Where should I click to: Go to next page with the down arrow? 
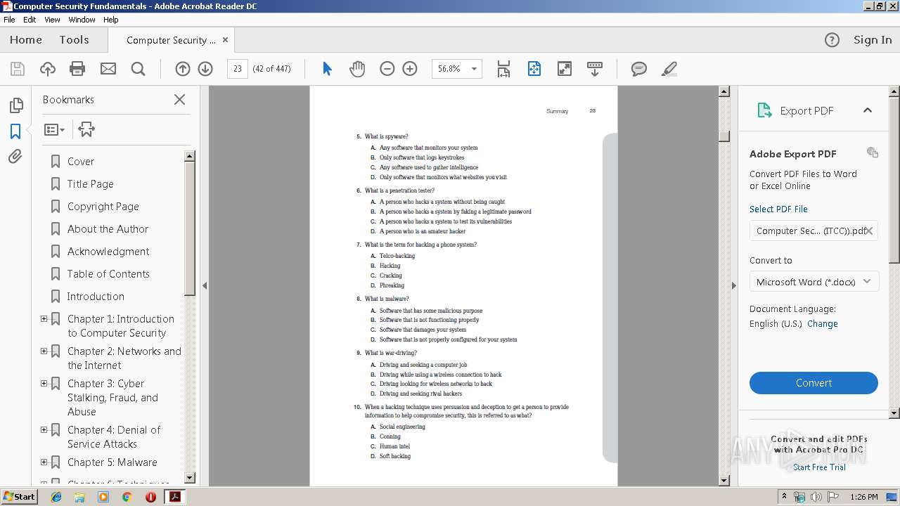(205, 69)
